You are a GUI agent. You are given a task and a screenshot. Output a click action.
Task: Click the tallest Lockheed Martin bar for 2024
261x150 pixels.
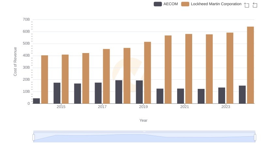(251, 65)
